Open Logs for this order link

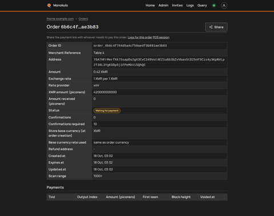pyautogui.click(x=140, y=37)
